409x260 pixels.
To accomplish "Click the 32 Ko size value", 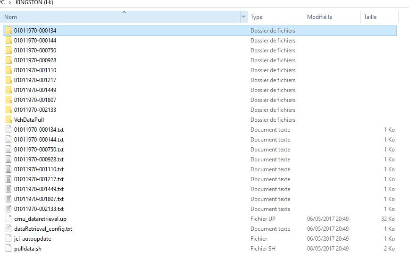I will [x=388, y=219].
